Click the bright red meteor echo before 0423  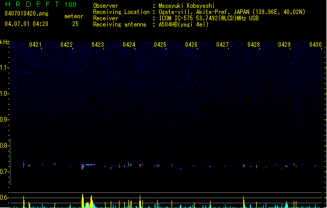pyautogui.click(x=83, y=166)
